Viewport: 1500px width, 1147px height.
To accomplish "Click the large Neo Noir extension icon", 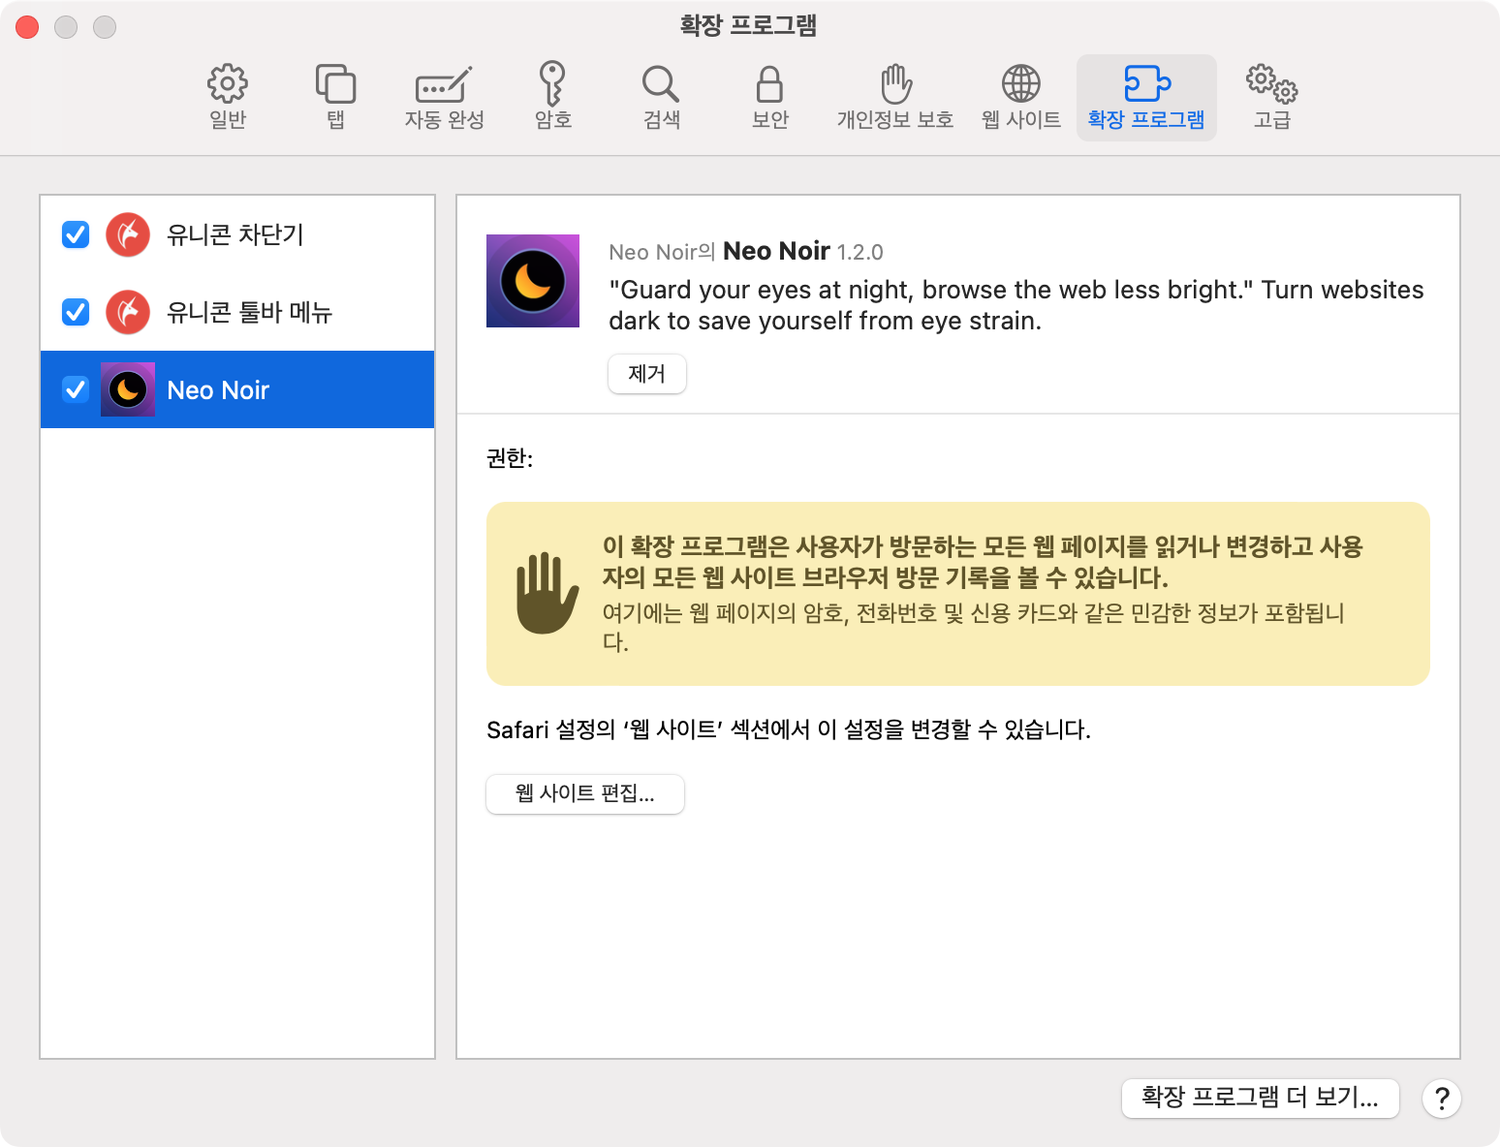I will pyautogui.click(x=533, y=281).
